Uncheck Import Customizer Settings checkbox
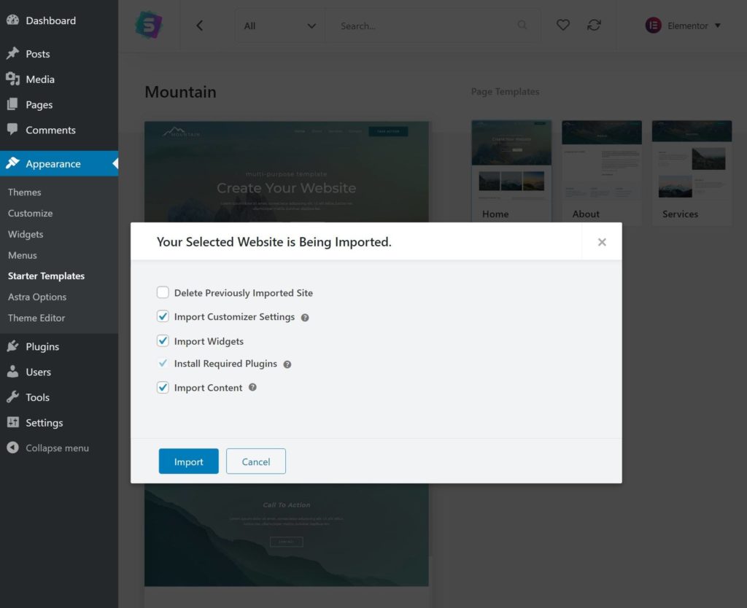The height and width of the screenshot is (608, 747). pyautogui.click(x=163, y=317)
